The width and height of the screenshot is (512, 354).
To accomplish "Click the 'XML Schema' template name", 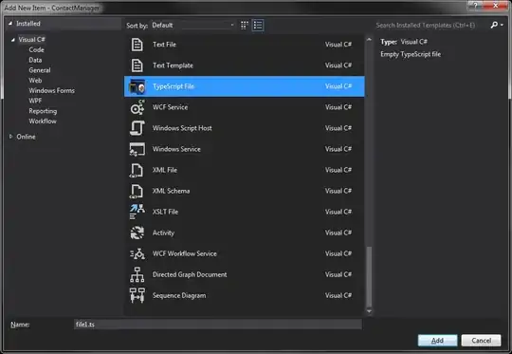I will (x=171, y=191).
